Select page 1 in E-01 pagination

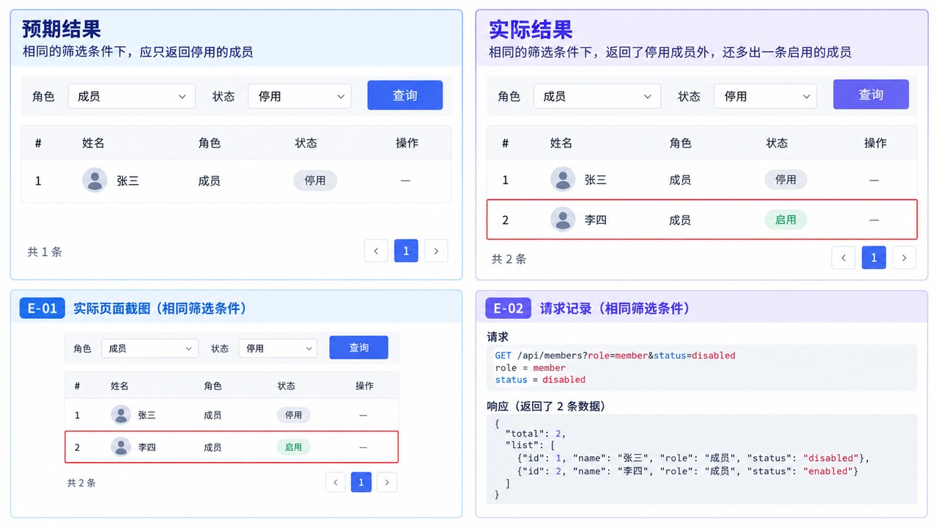361,482
